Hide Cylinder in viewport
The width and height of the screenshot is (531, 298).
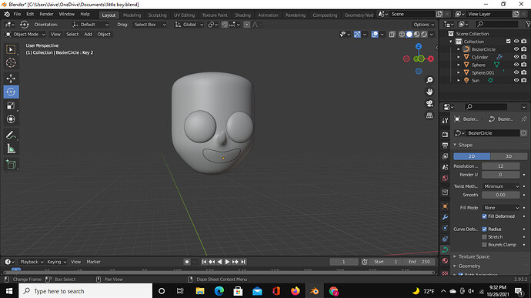coord(516,57)
